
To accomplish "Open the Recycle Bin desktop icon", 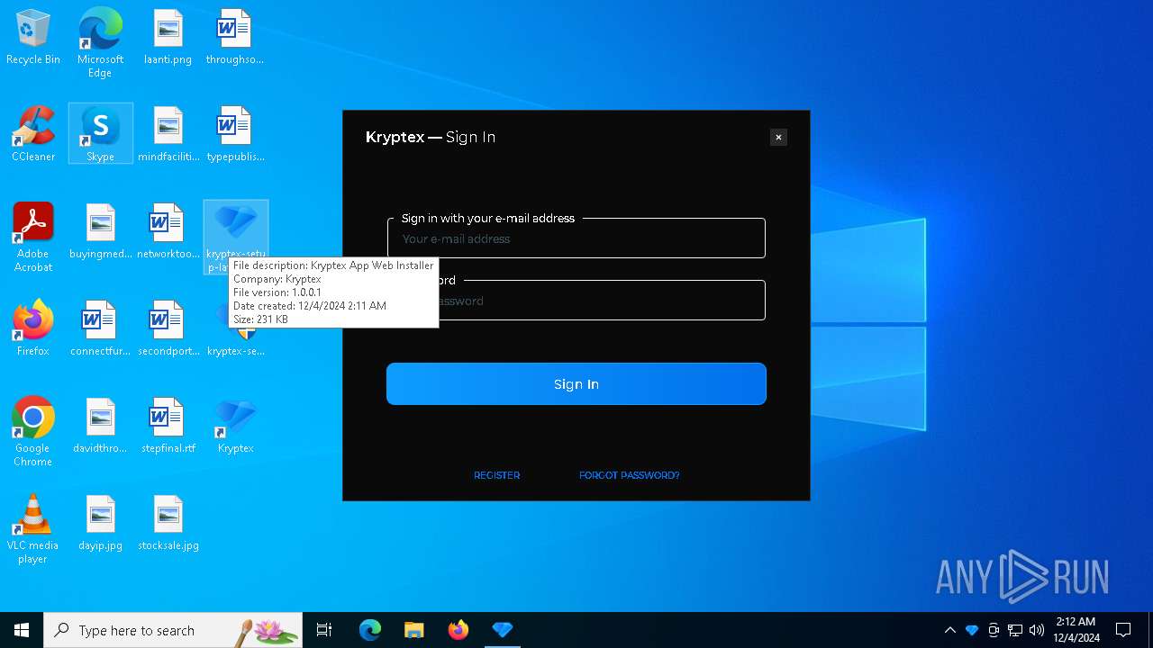I will [33, 38].
